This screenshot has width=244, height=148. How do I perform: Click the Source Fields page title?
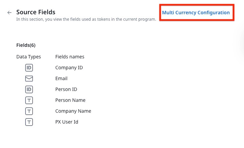point(36,13)
